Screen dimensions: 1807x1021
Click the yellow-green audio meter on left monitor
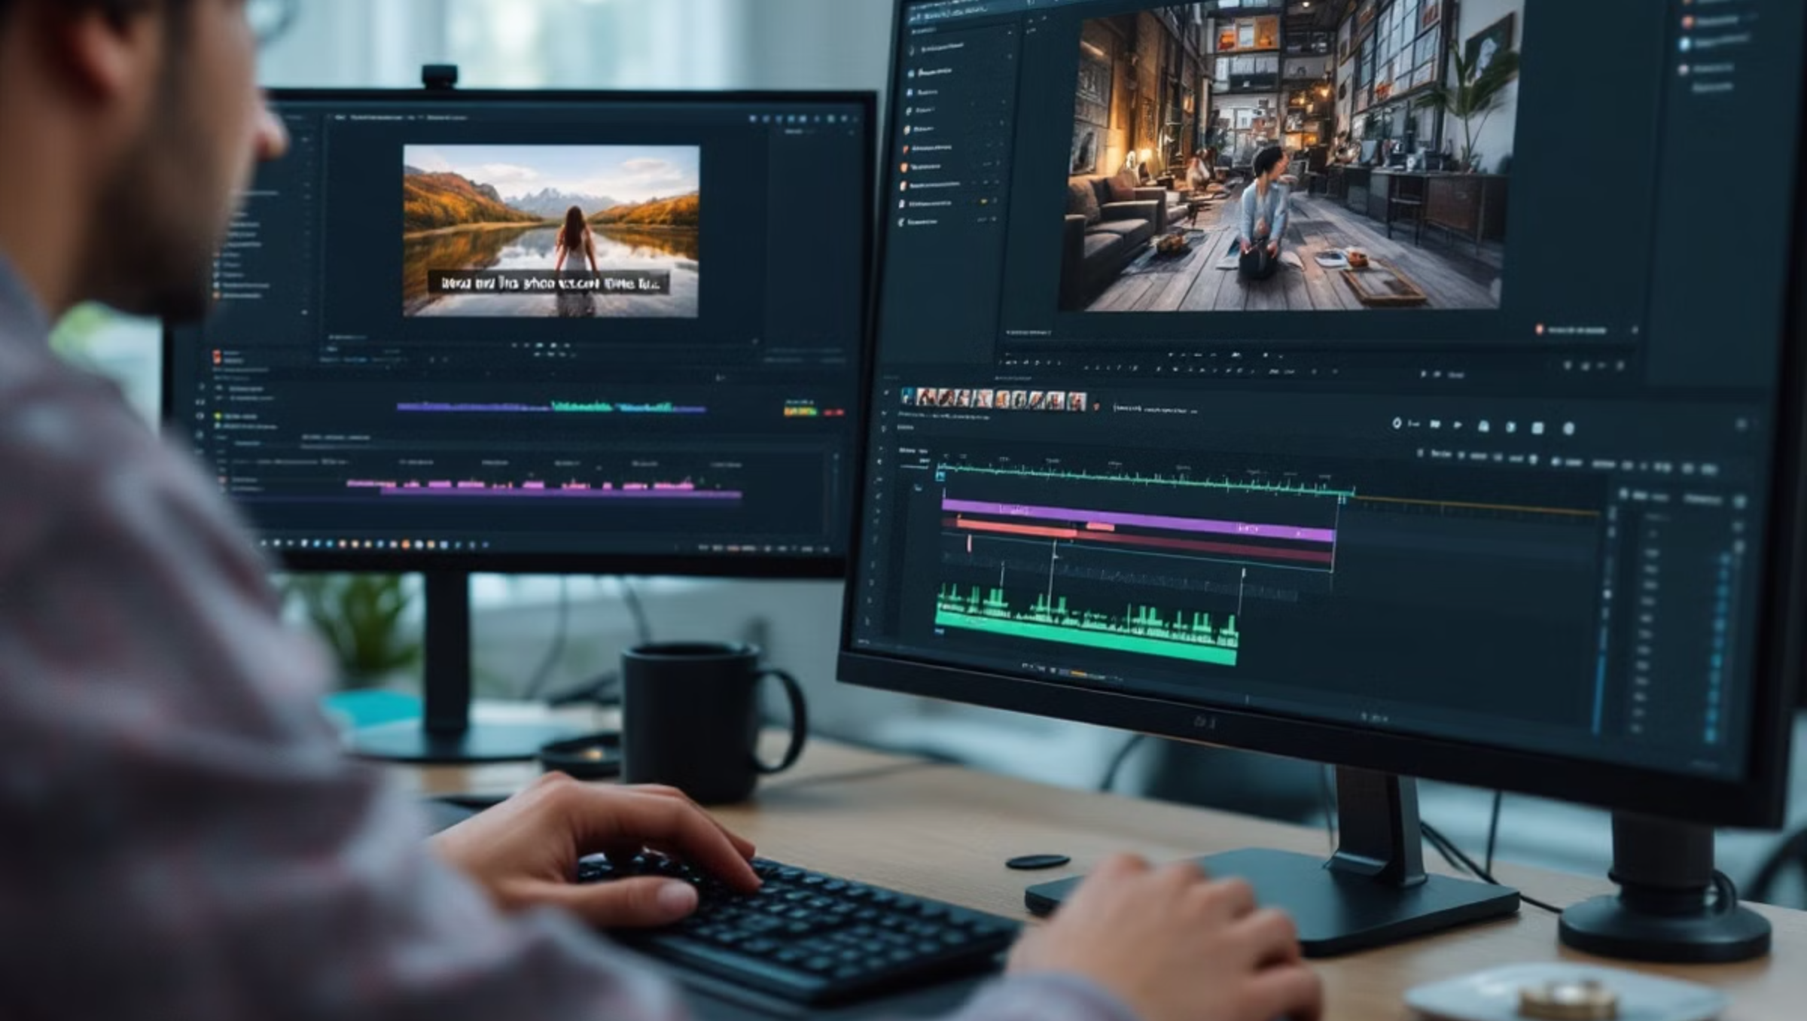click(800, 411)
